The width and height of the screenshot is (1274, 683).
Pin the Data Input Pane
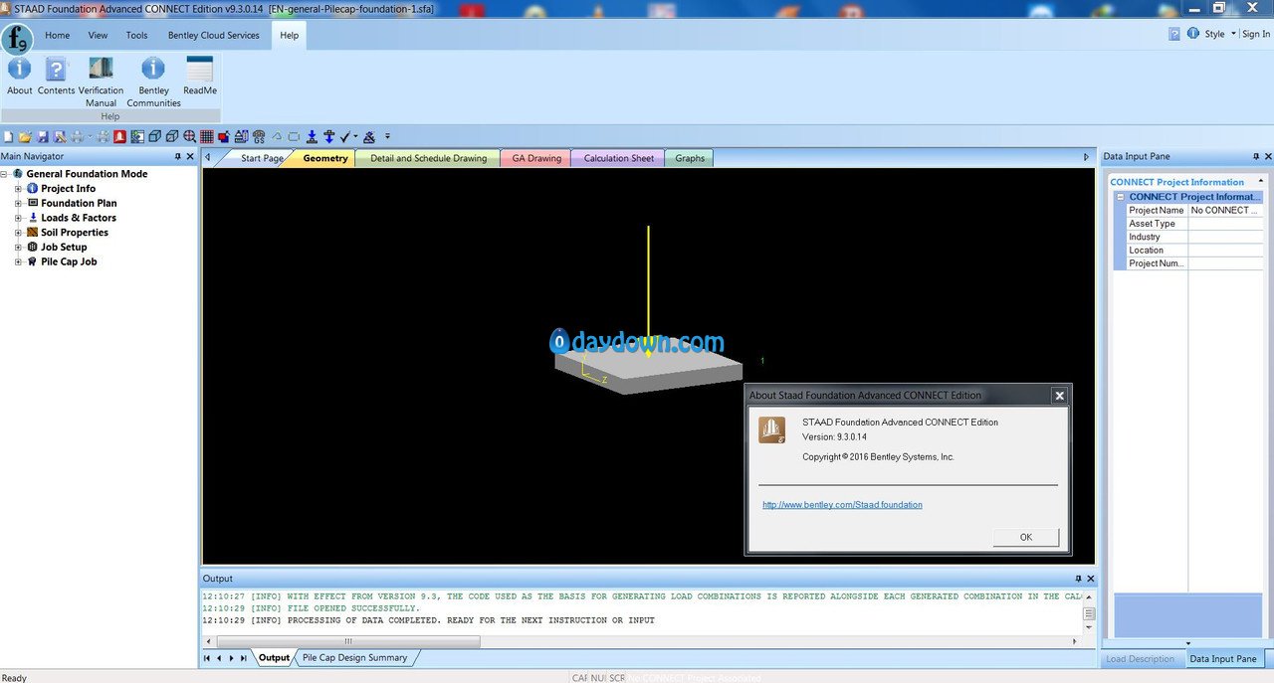1255,156
